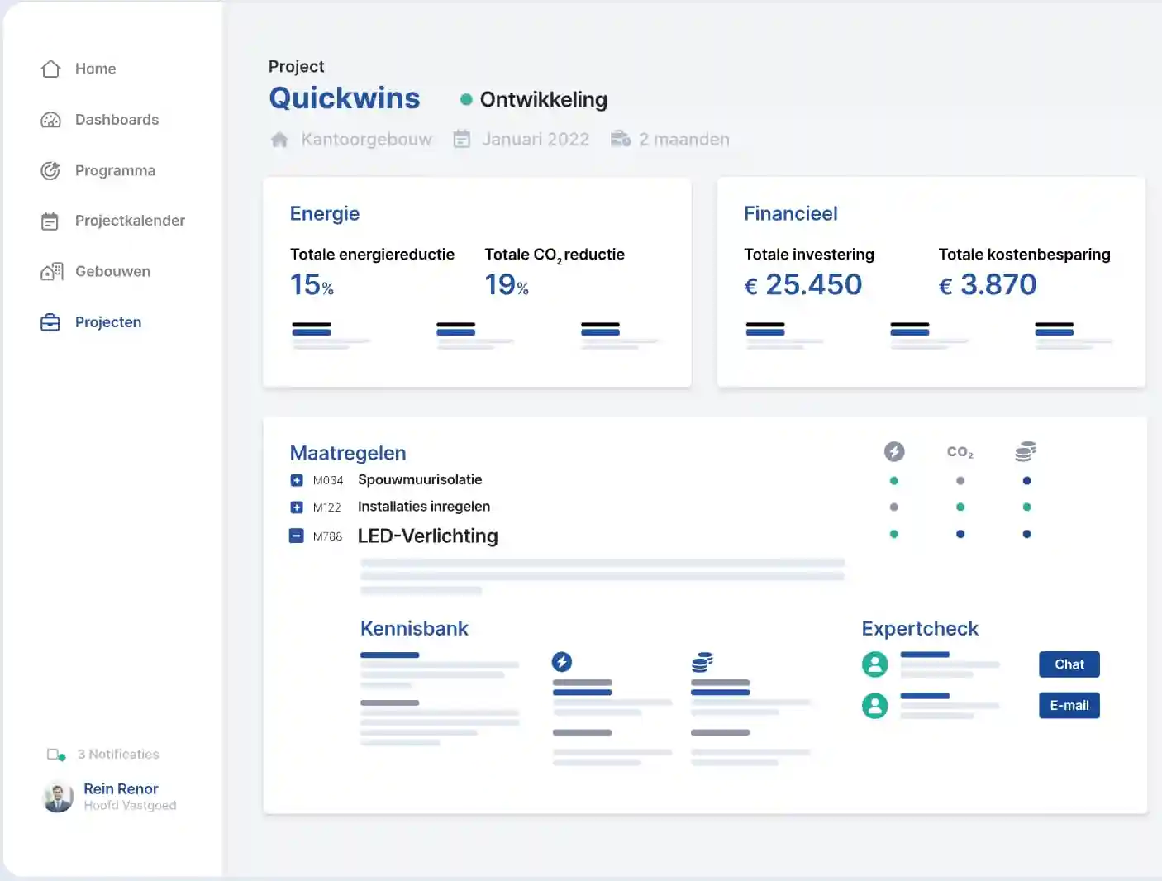
Task: Click the 19% CO2 reduction value
Action: [x=507, y=285]
